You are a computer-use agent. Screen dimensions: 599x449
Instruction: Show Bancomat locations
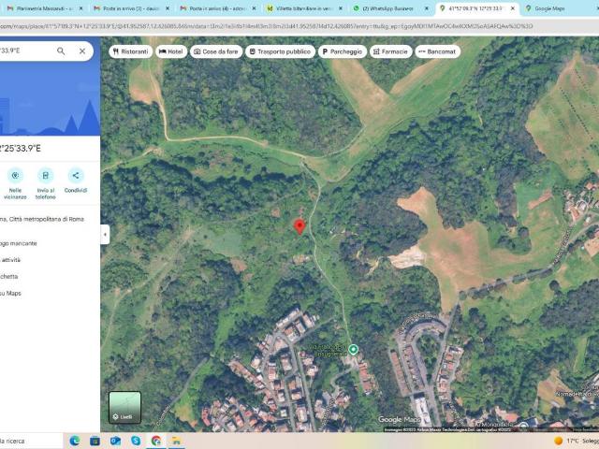pos(438,51)
